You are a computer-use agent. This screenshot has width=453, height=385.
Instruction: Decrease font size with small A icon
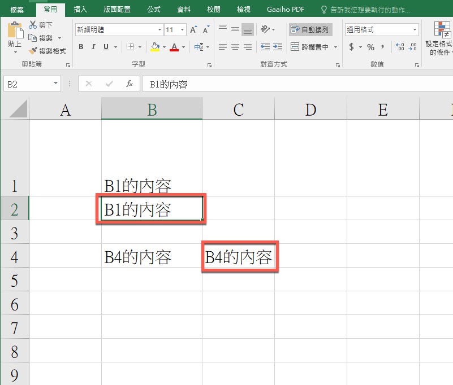coord(206,29)
